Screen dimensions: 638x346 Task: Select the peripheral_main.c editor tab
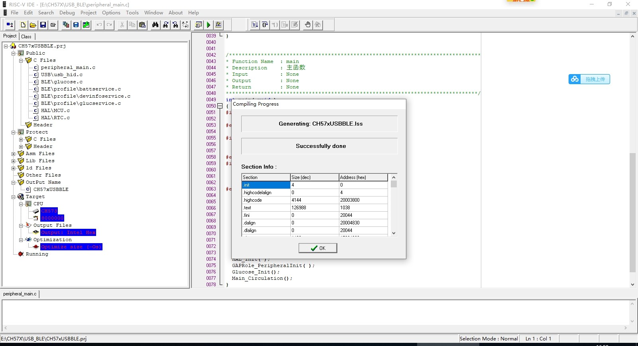[20, 294]
